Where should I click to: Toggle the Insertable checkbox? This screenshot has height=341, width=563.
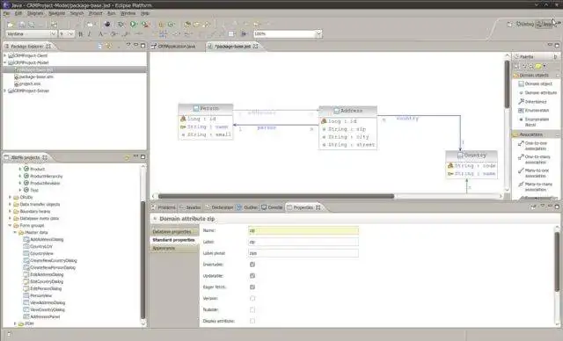[252, 265]
